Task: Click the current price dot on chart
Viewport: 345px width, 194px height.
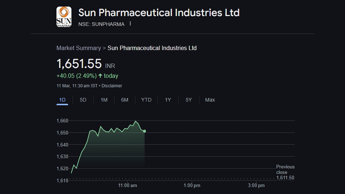Action: (x=144, y=131)
